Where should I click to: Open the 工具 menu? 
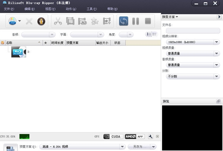point(92,9)
